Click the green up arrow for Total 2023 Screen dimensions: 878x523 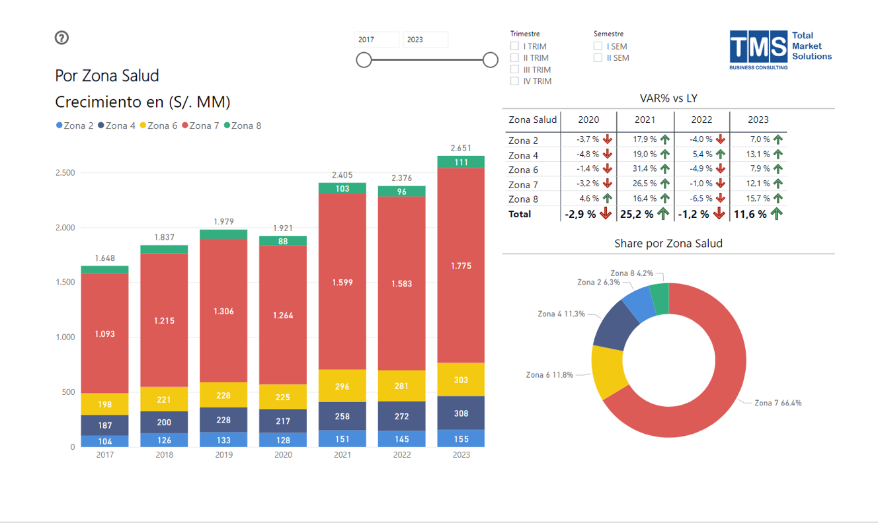click(777, 214)
